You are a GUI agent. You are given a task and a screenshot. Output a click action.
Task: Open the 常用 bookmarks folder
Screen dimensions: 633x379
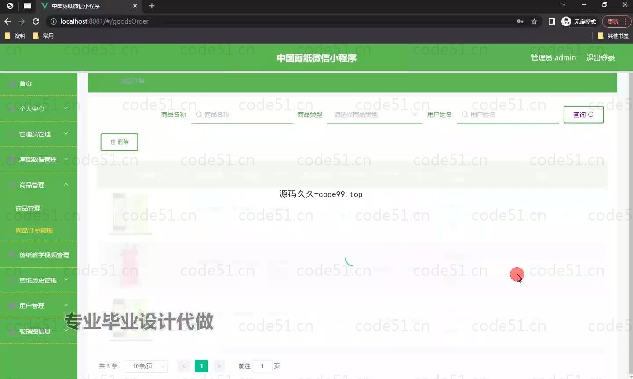43,36
